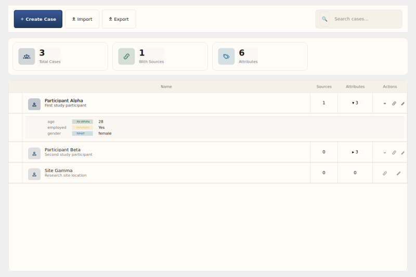The width and height of the screenshot is (416, 277).
Task: Click the Total Cases people icon
Action: click(27, 56)
